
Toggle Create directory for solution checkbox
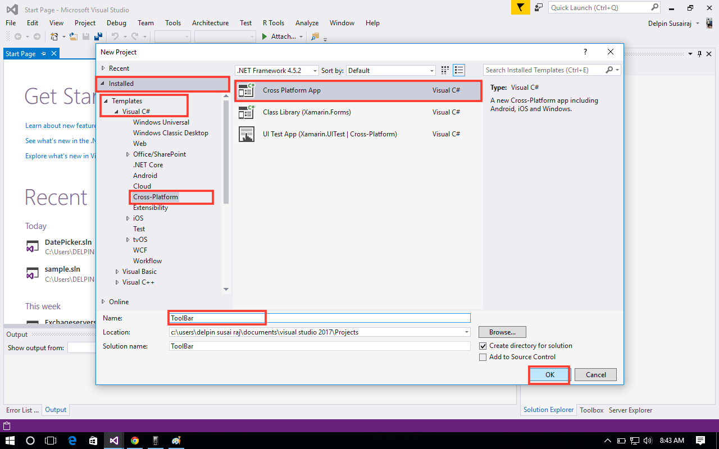tap(483, 346)
